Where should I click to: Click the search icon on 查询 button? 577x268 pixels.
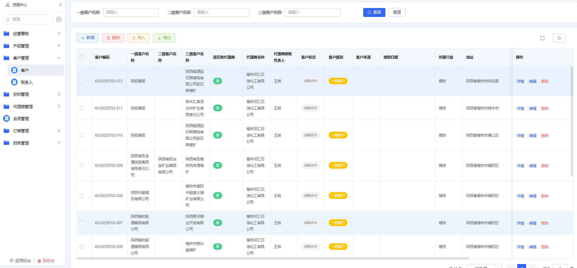pyautogui.click(x=369, y=12)
